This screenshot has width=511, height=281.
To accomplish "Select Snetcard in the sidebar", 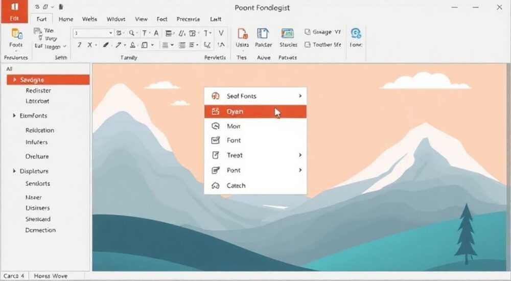I will (38, 219).
